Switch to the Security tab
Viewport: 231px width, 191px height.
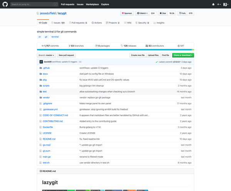pos(142,23)
